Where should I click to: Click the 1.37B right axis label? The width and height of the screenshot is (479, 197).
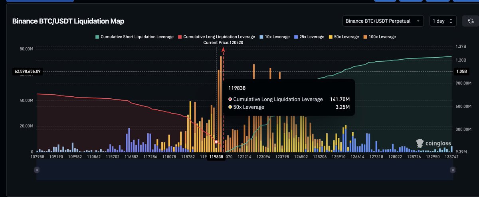tap(461, 47)
